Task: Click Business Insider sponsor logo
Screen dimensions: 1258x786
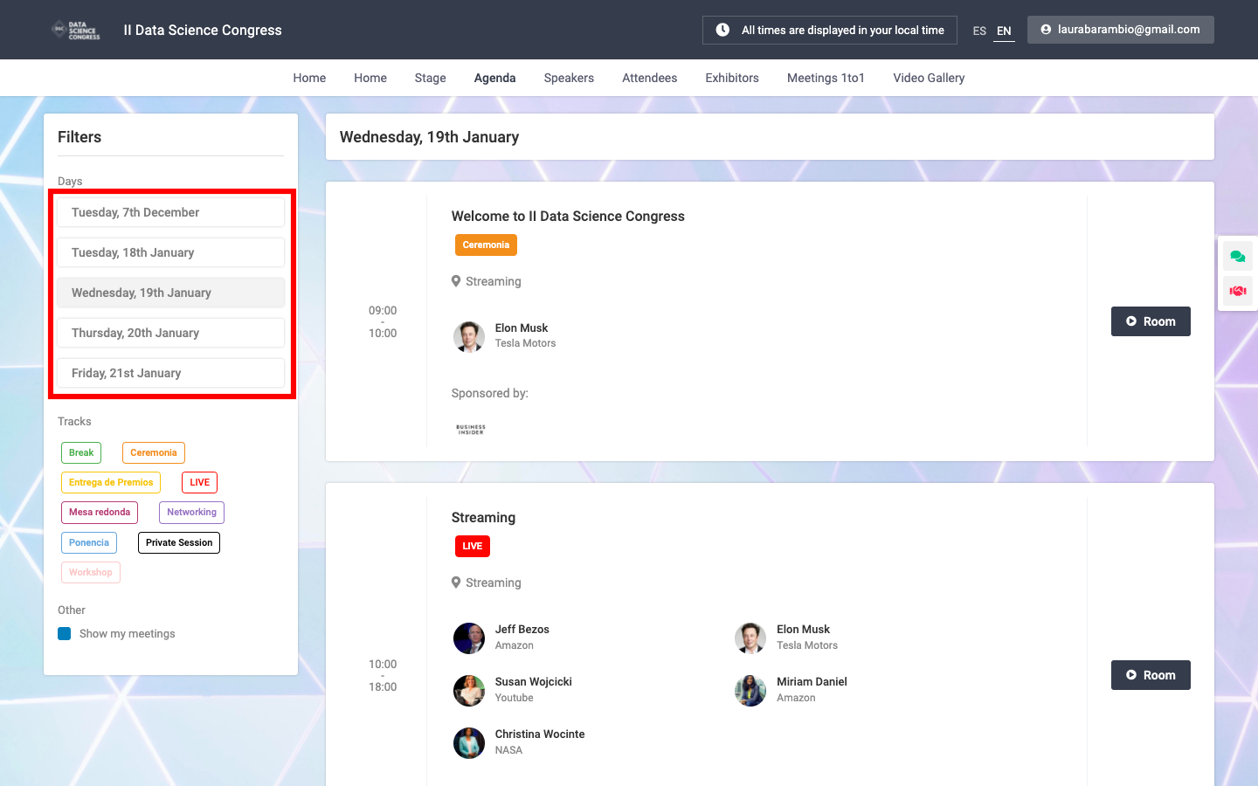Action: point(471,429)
